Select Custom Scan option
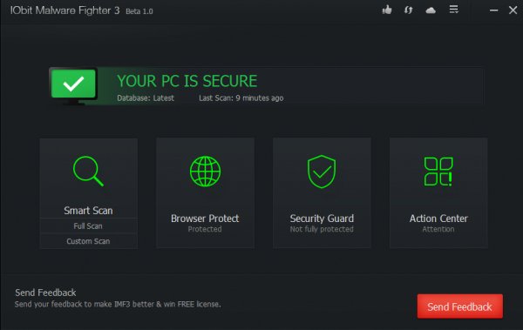Image resolution: width=523 pixels, height=330 pixels. [88, 241]
